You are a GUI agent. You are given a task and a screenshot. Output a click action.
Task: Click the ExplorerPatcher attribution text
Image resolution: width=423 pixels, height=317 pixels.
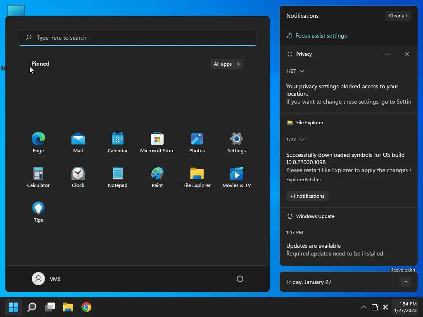[x=304, y=180]
